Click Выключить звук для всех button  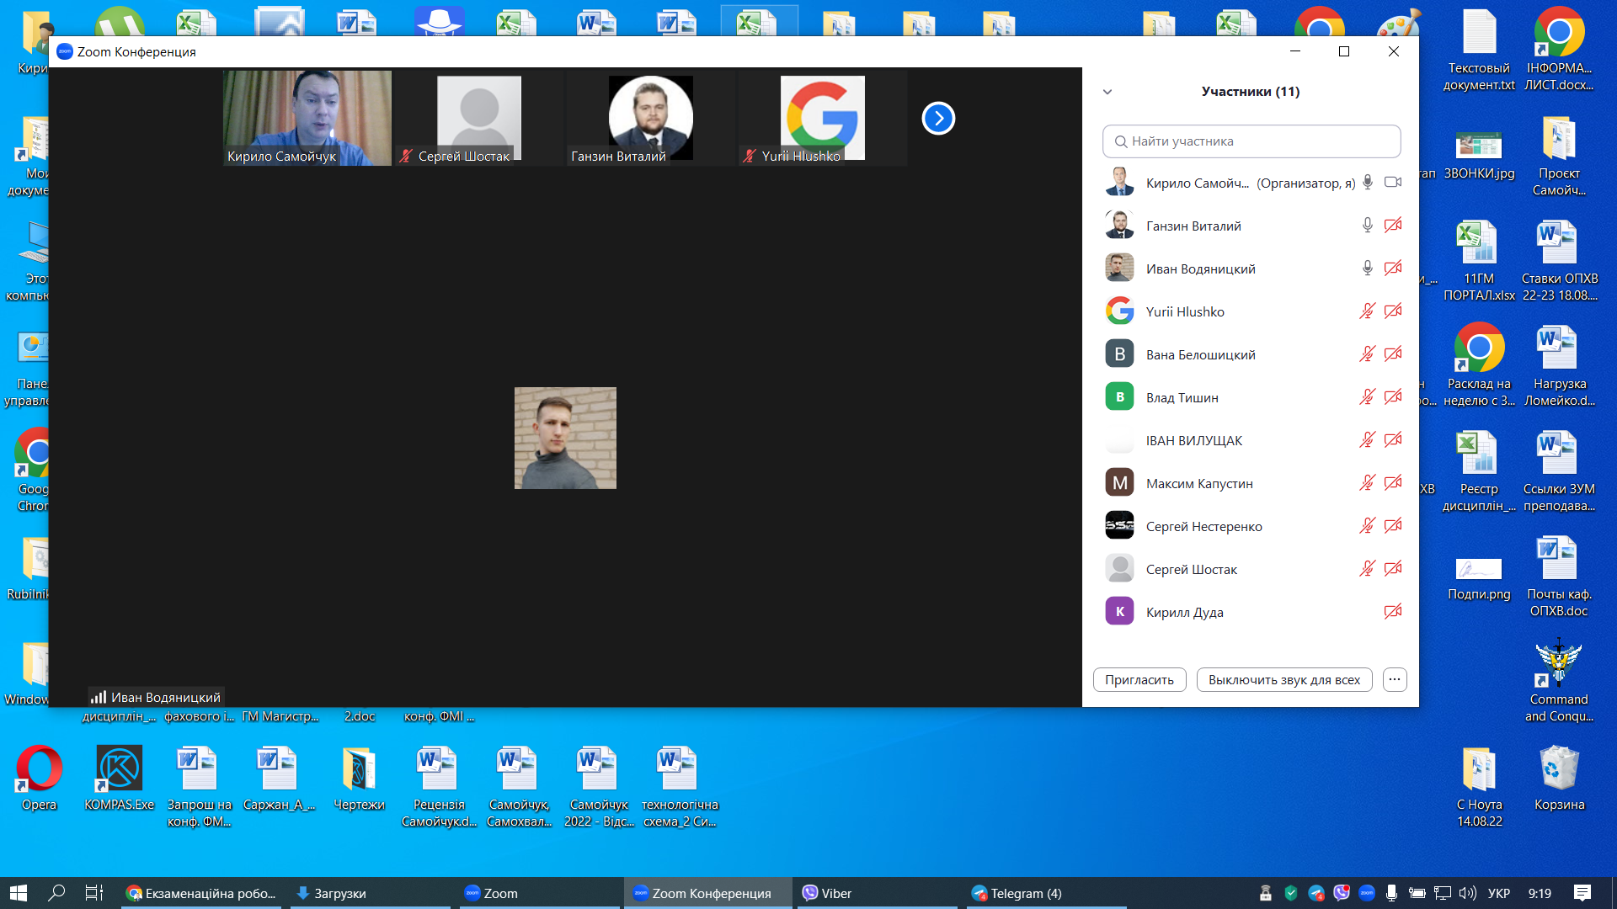1283,680
